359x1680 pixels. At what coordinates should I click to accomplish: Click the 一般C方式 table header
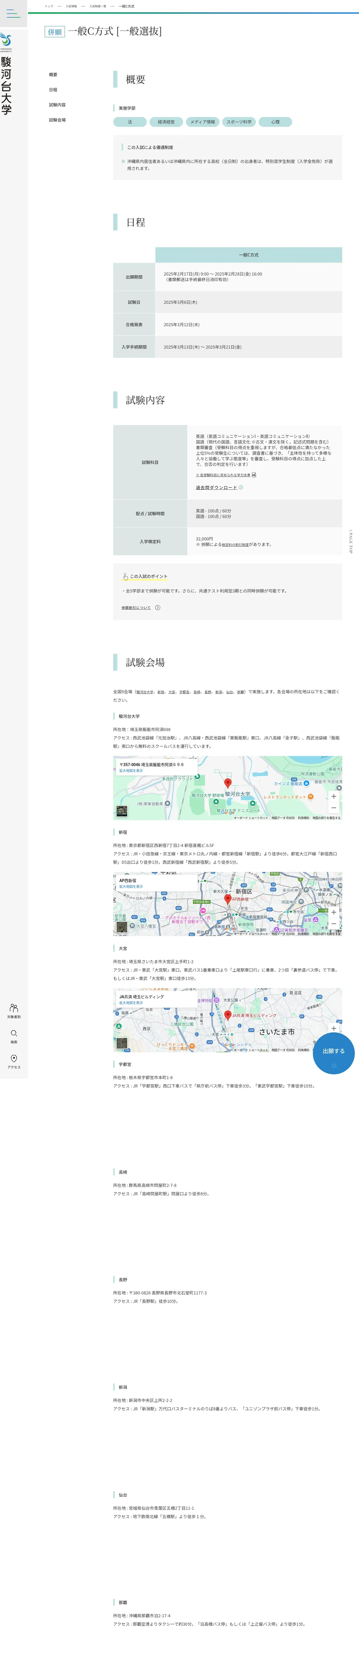point(248,255)
